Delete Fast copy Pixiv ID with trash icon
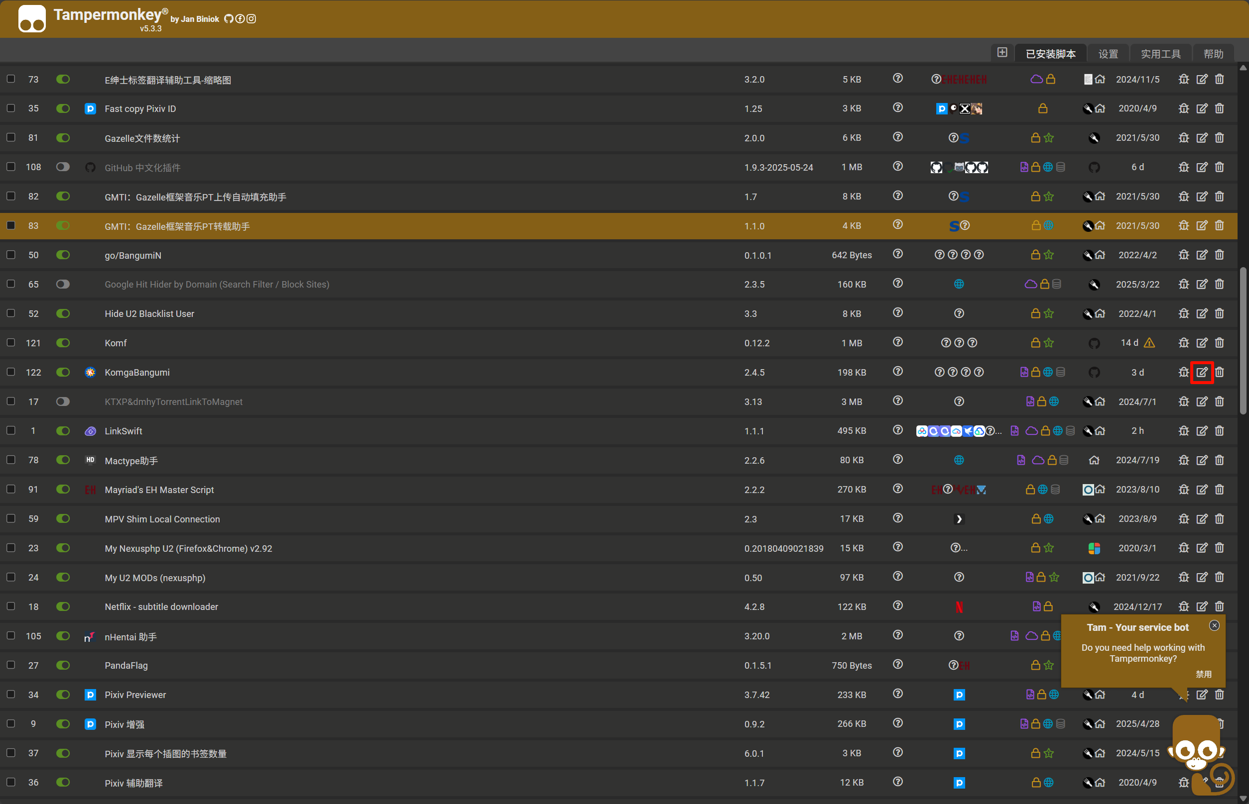Image resolution: width=1249 pixels, height=804 pixels. point(1219,108)
